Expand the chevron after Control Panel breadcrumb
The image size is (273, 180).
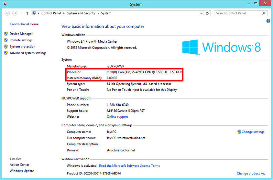[64, 13]
